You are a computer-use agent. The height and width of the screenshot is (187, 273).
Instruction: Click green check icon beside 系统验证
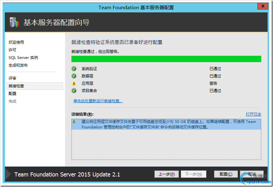(74, 69)
